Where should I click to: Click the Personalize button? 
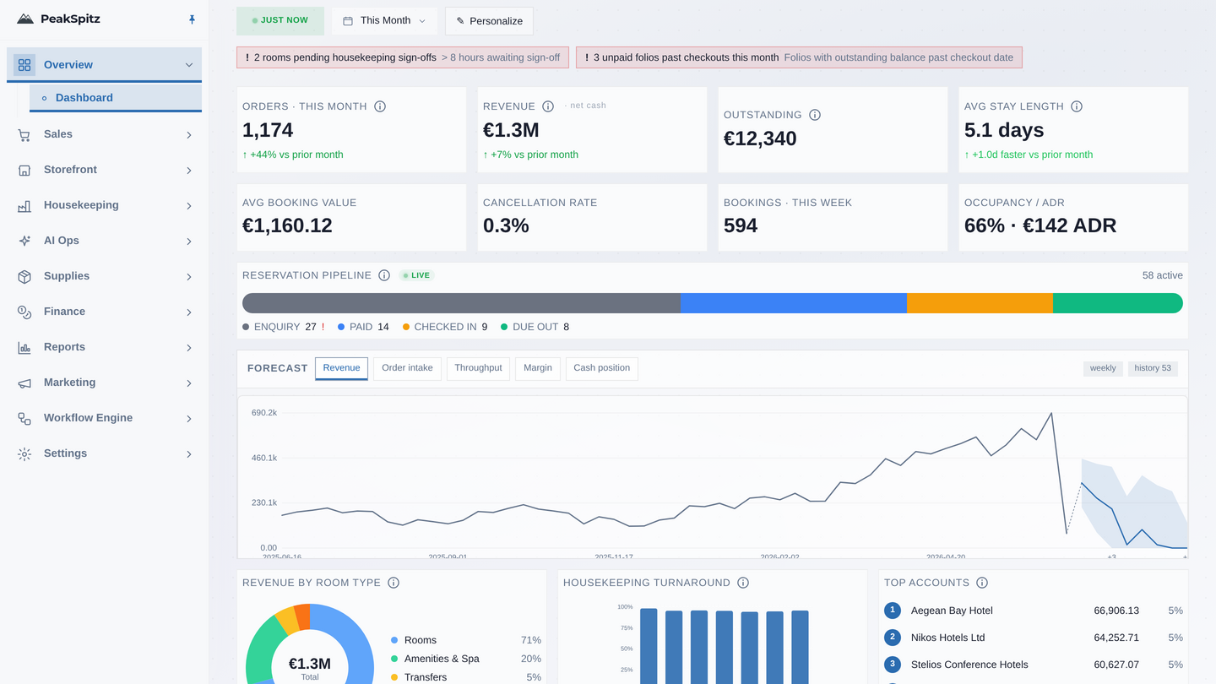click(x=489, y=21)
